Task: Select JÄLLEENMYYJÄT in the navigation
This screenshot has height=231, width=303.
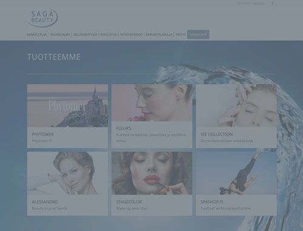Action: tap(85, 35)
